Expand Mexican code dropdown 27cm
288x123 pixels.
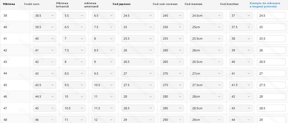(x=206, y=74)
